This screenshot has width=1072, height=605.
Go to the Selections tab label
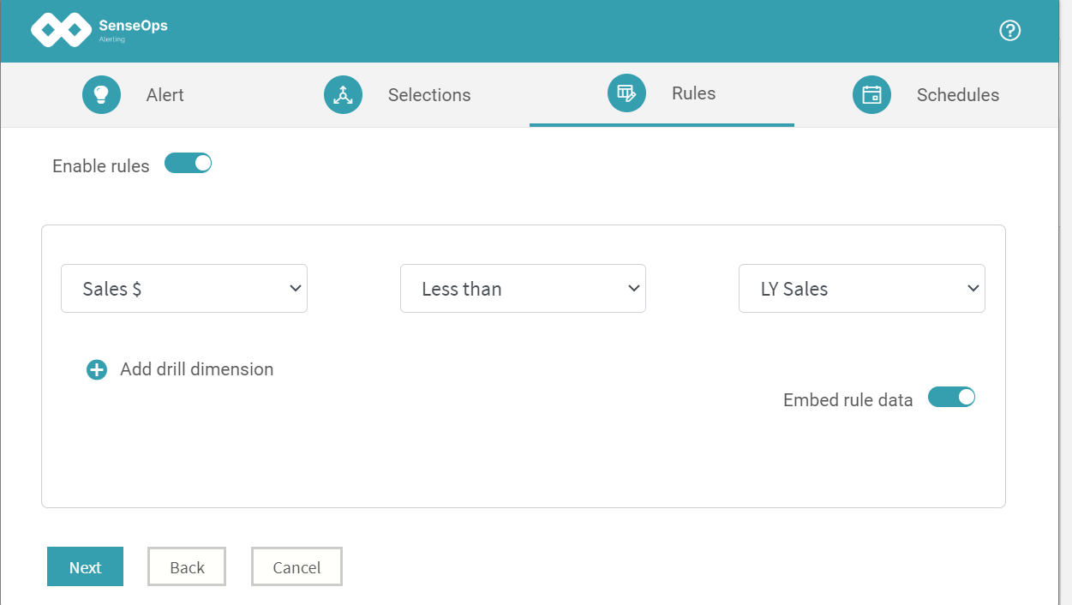pos(429,95)
